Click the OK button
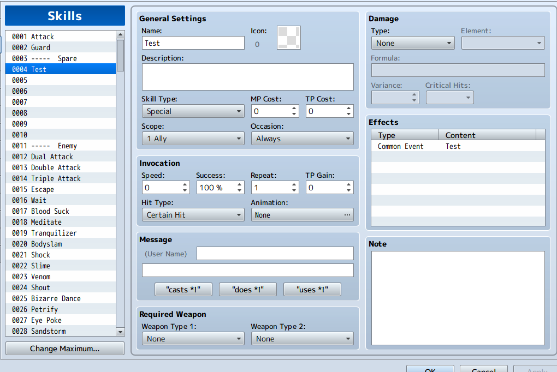The image size is (557, 372). (430, 369)
